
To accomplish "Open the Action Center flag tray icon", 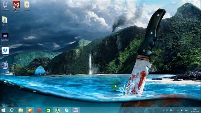I will tap(167, 110).
